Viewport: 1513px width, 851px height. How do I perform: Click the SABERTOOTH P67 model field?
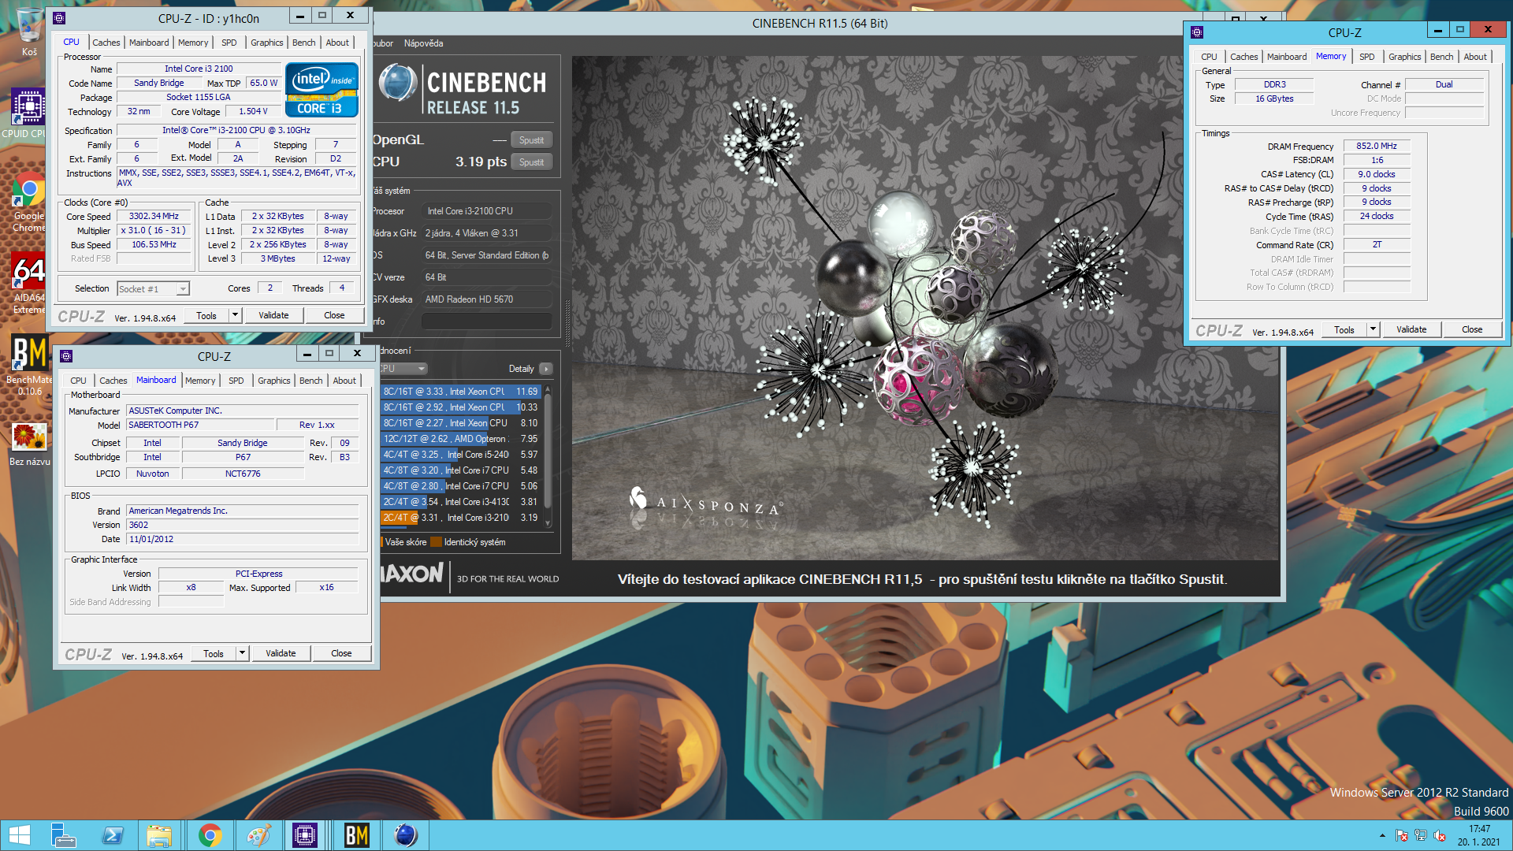pos(200,425)
